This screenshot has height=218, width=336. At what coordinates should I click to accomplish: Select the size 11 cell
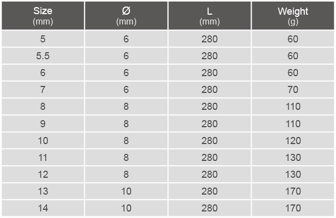(43, 157)
